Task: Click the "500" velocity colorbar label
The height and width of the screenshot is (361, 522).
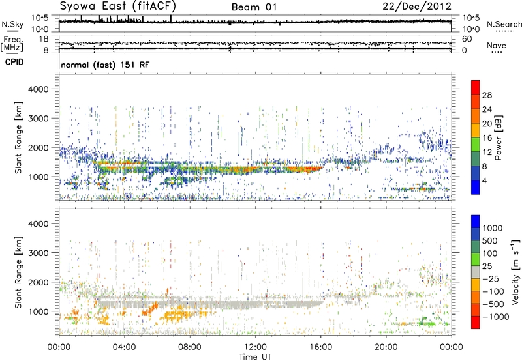Action: click(x=490, y=240)
